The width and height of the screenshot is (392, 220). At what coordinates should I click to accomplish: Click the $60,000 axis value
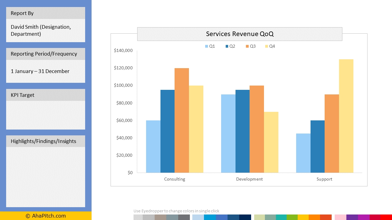[x=124, y=120]
